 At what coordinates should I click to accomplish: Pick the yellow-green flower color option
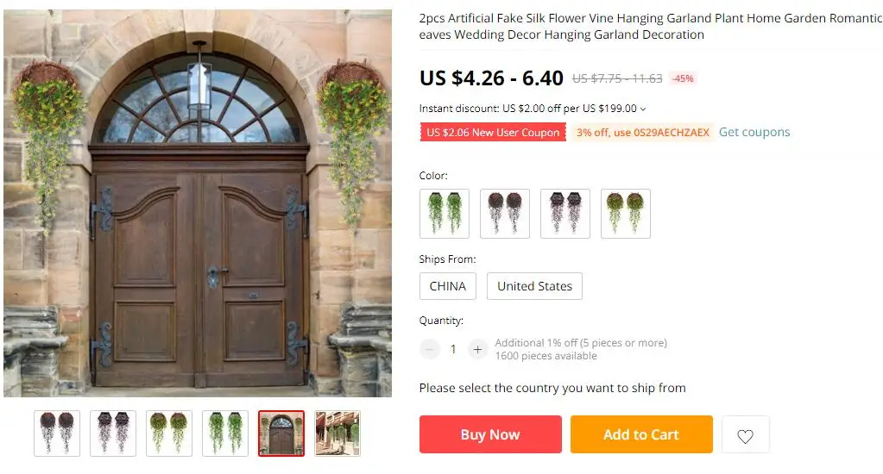tap(626, 214)
